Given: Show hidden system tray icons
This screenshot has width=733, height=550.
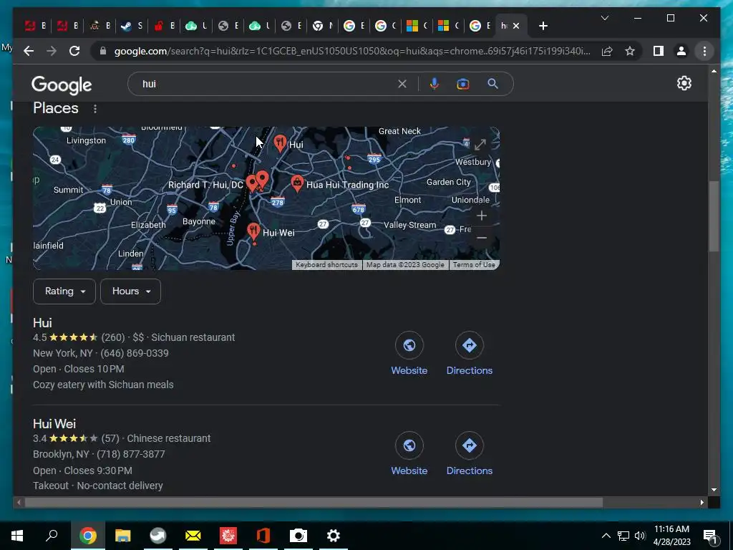Looking at the screenshot, I should 606,536.
